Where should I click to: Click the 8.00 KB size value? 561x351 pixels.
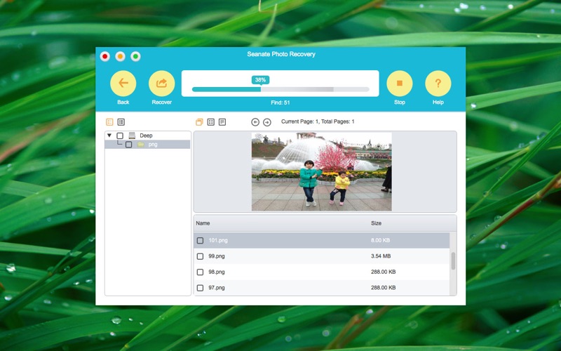tap(380, 240)
